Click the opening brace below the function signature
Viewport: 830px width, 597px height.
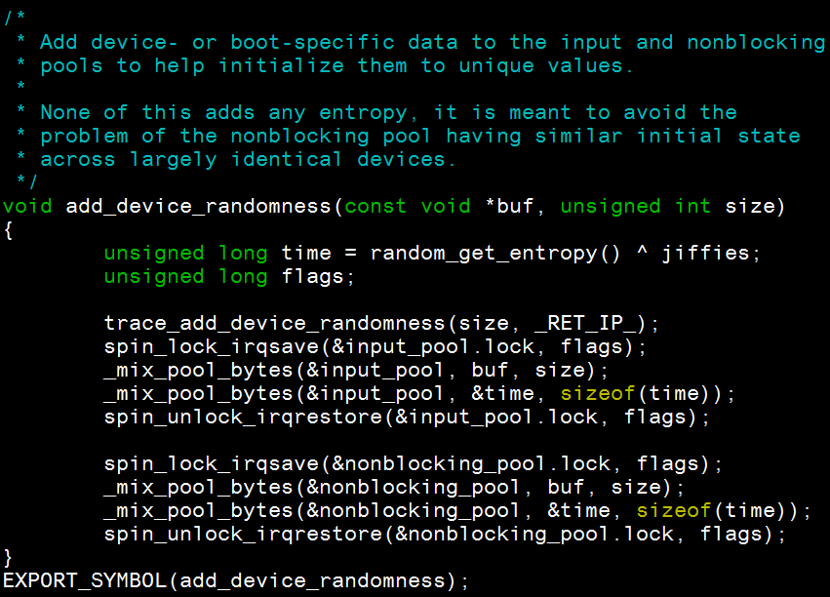pos(8,229)
